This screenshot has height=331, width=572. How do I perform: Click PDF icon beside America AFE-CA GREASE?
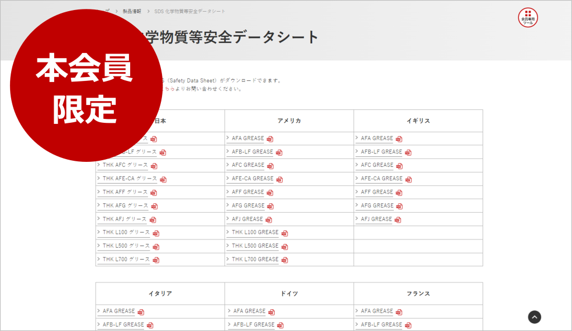pyautogui.click(x=279, y=179)
